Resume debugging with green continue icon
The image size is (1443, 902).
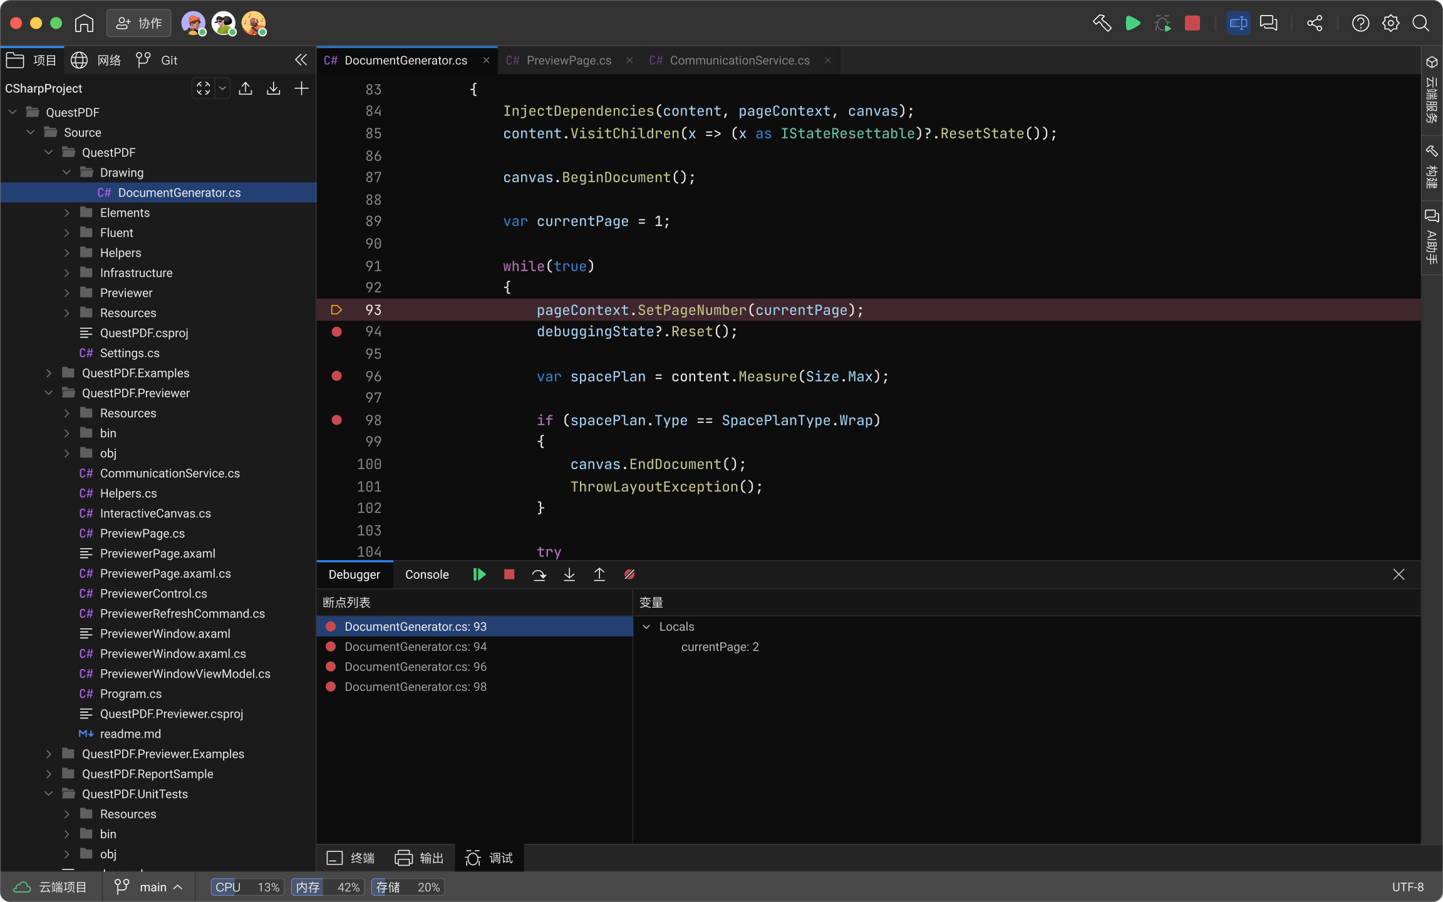pyautogui.click(x=479, y=574)
